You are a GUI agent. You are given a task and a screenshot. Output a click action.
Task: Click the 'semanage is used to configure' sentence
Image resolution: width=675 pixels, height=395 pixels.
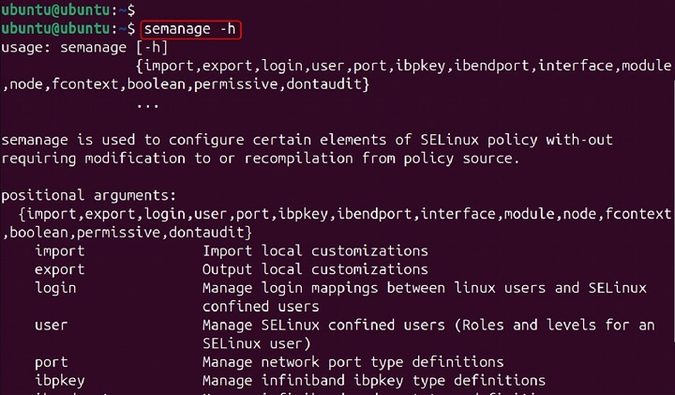point(307,140)
